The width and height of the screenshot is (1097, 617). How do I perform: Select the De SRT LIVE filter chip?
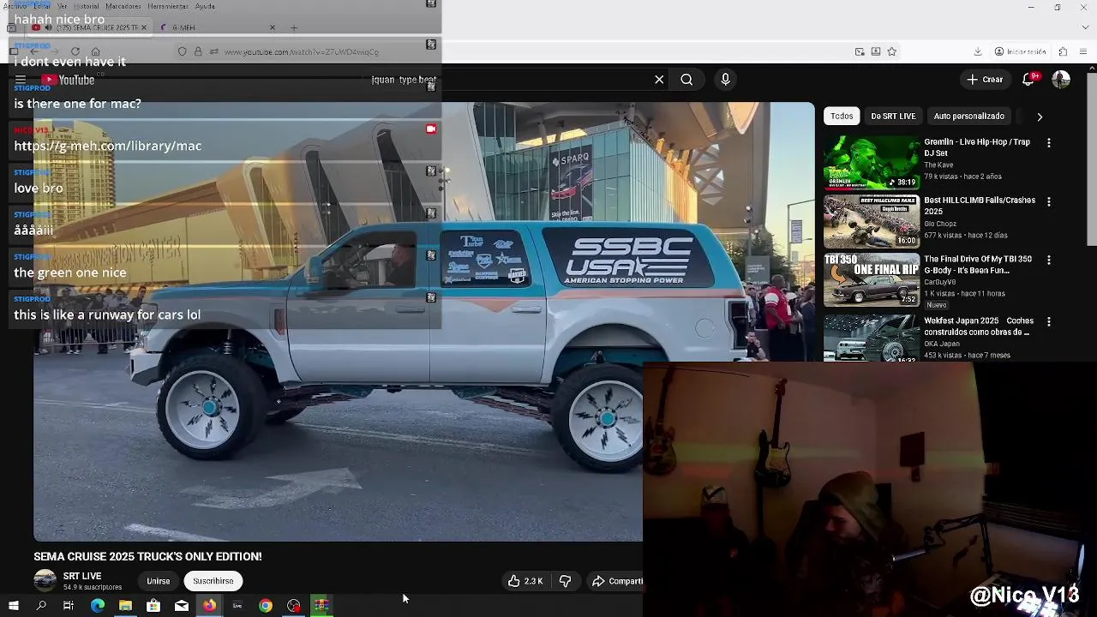(893, 116)
